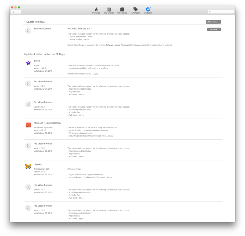Click the Ulysses butterfly icon
Viewport: 245px width, 236px height.
coord(28,166)
